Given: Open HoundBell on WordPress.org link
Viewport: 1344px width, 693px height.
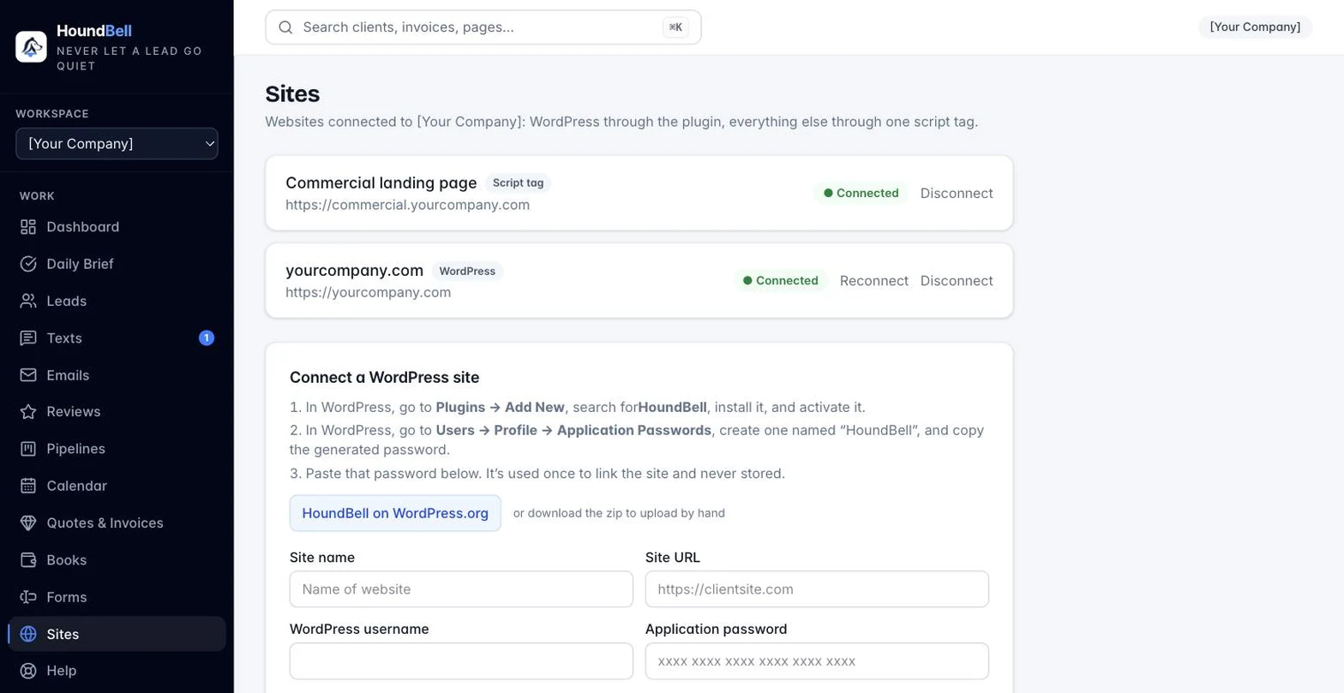Looking at the screenshot, I should click(x=395, y=513).
